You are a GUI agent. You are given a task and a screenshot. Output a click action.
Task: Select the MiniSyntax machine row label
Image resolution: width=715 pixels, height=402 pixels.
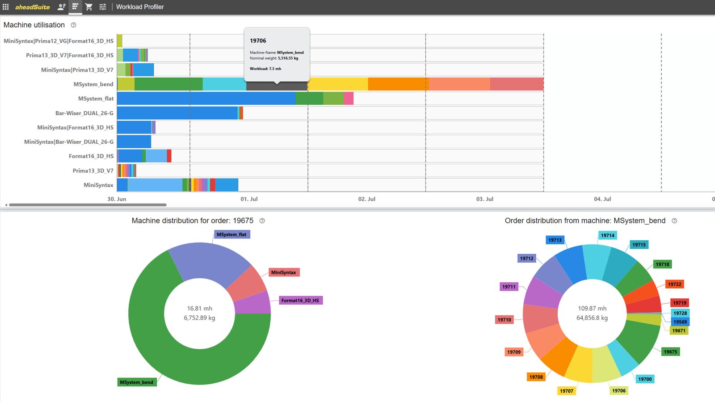coord(98,185)
